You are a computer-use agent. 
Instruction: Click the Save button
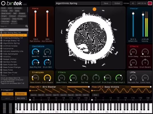click(106, 3)
